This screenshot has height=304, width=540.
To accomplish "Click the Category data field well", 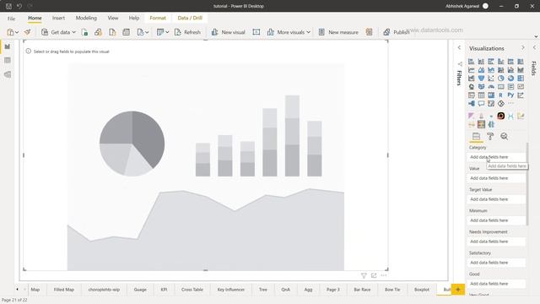I will [496, 157].
